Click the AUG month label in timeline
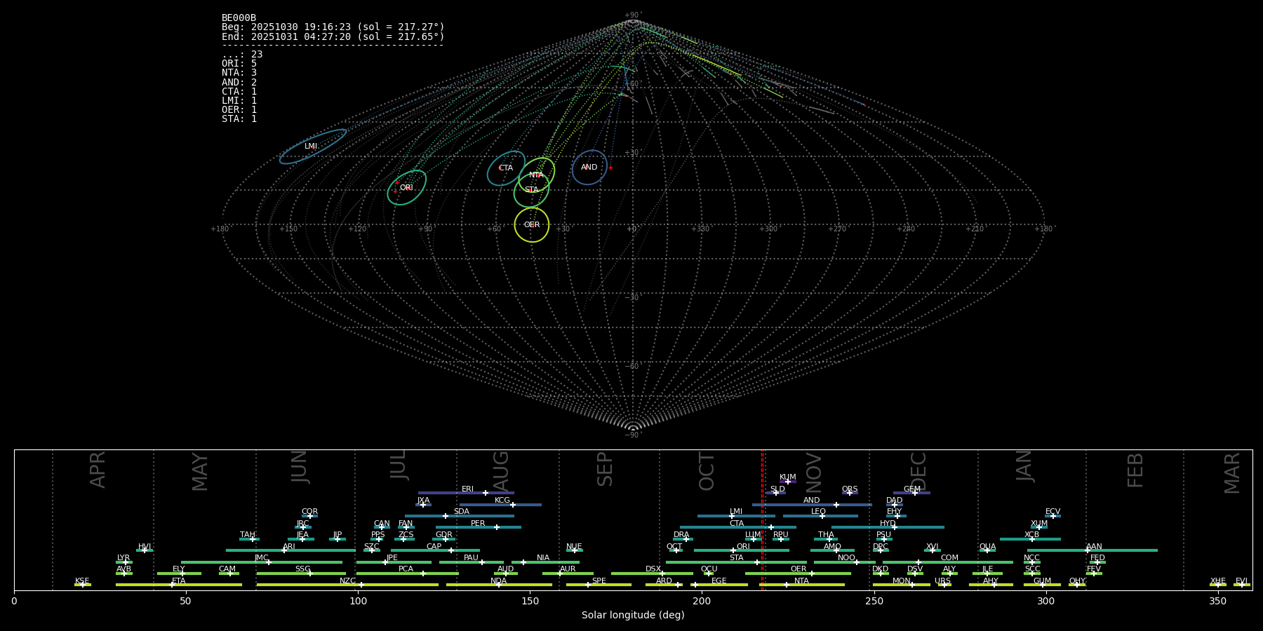 coord(501,471)
